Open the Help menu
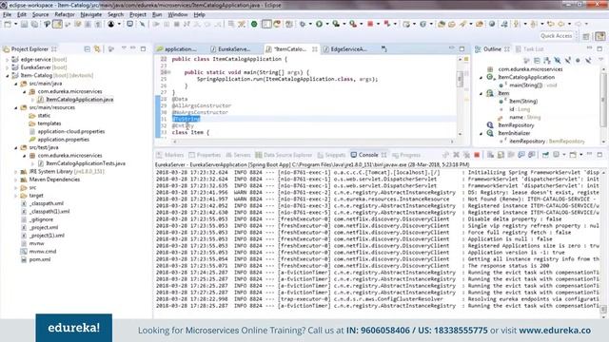Image resolution: width=609 pixels, height=342 pixels. click(199, 15)
